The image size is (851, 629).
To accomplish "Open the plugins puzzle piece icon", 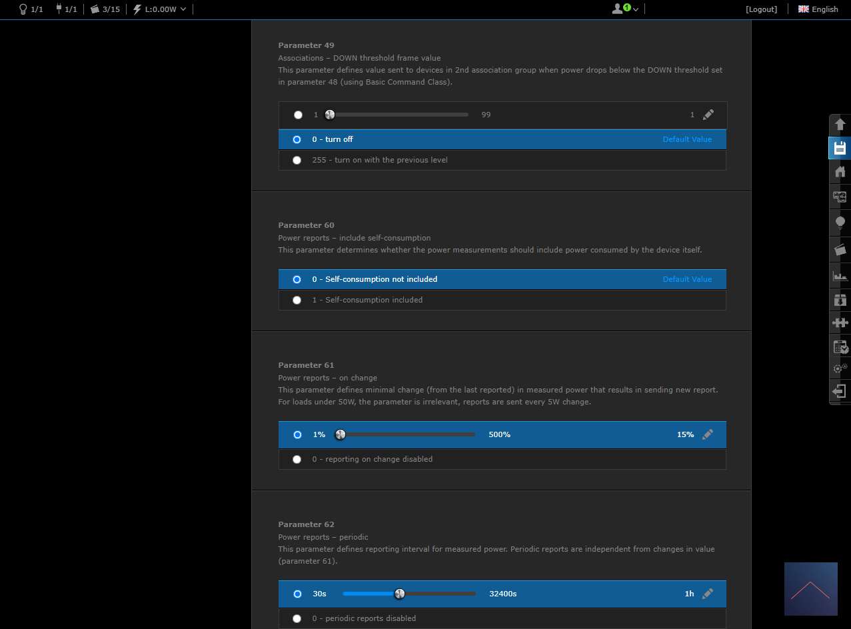I will click(840, 323).
